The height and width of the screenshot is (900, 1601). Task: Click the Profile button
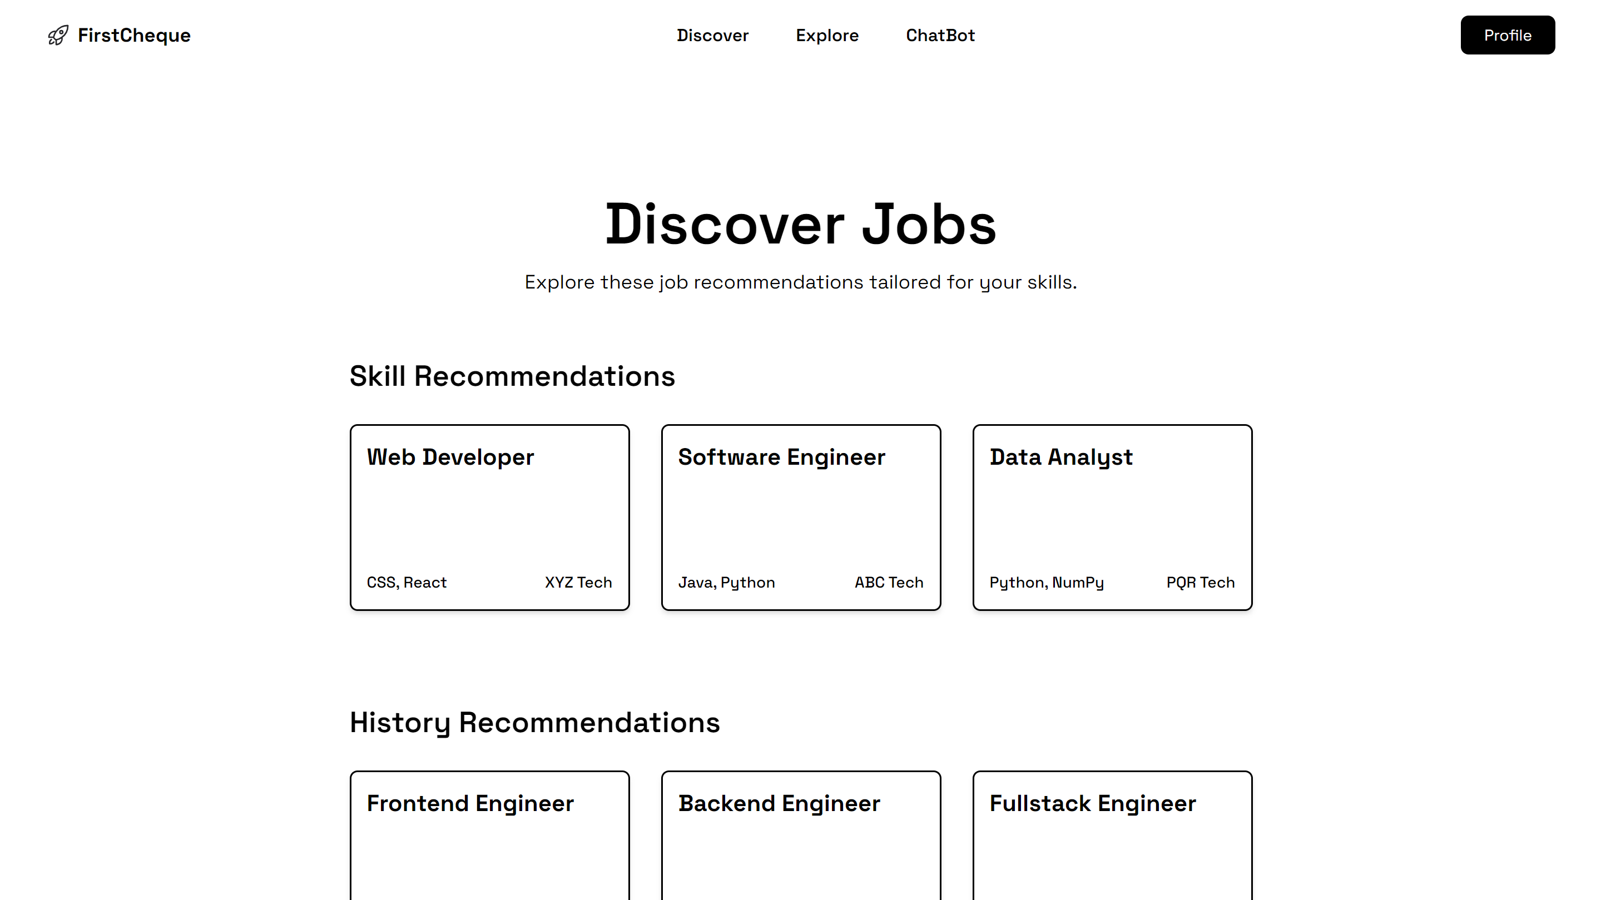click(1507, 36)
